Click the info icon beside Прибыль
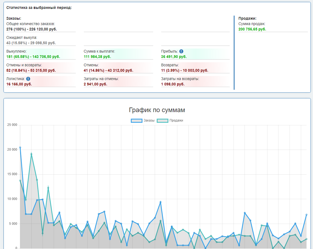This screenshot has height=249, width=313. [x=181, y=51]
